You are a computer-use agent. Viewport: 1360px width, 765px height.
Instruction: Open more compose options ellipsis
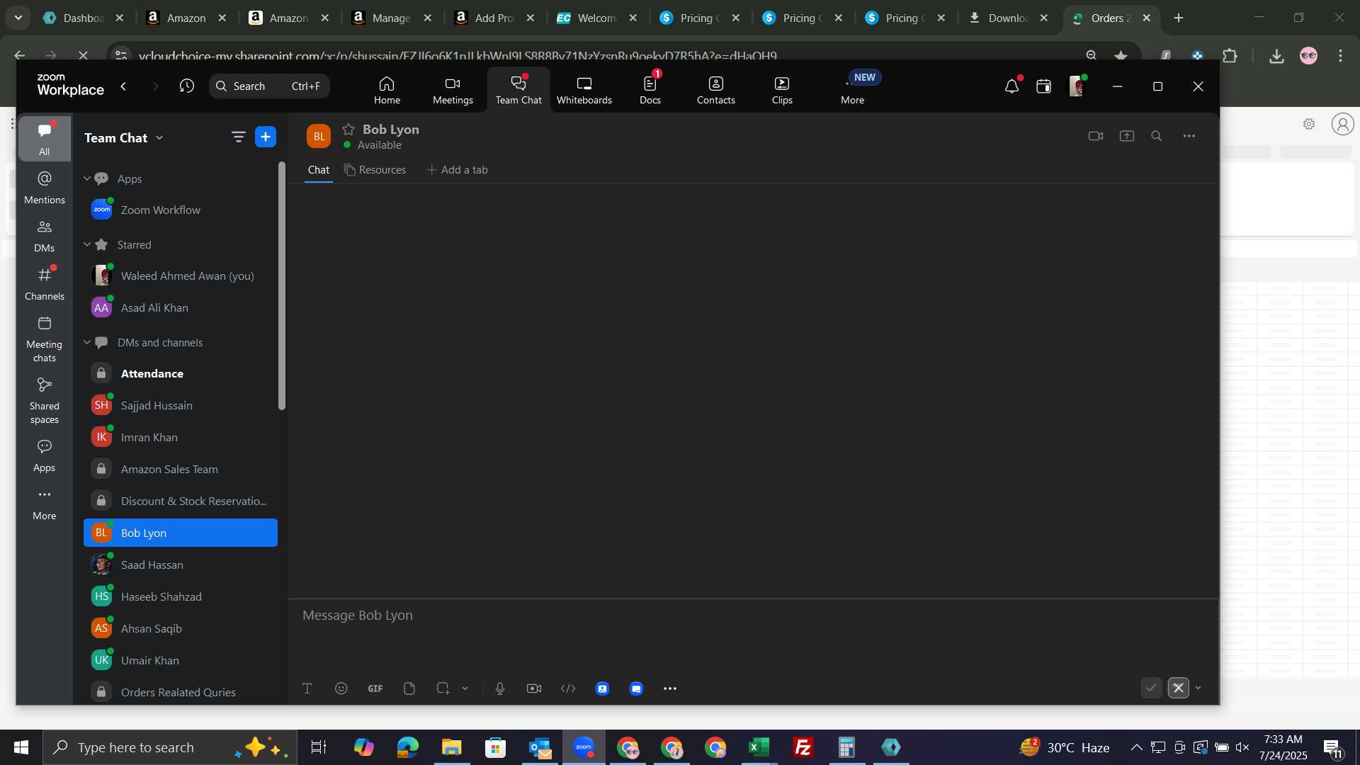click(670, 688)
